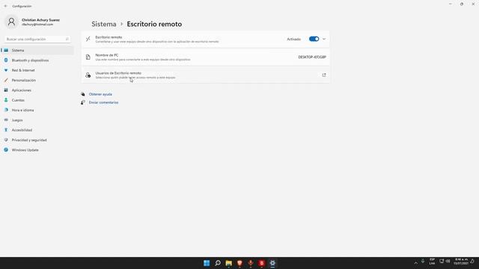Click the Obtener ayuda icon
479x269 pixels.
click(x=83, y=94)
